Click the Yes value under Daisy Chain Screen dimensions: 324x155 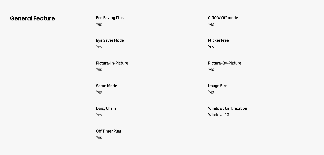tap(99, 115)
